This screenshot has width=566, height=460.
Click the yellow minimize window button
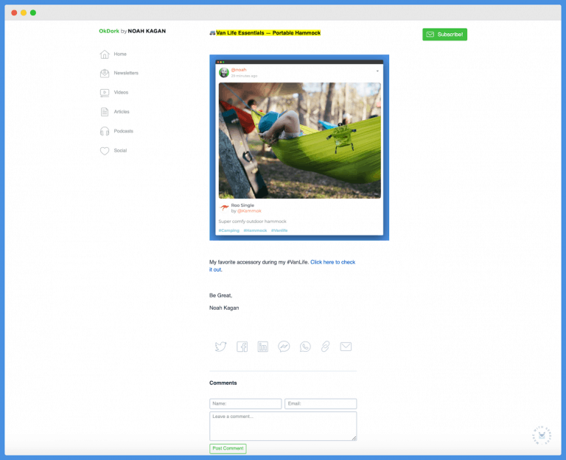pos(24,13)
